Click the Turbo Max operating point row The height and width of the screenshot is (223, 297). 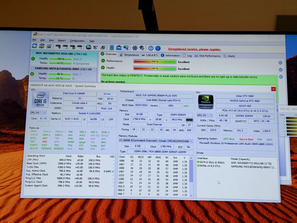coord(70,167)
